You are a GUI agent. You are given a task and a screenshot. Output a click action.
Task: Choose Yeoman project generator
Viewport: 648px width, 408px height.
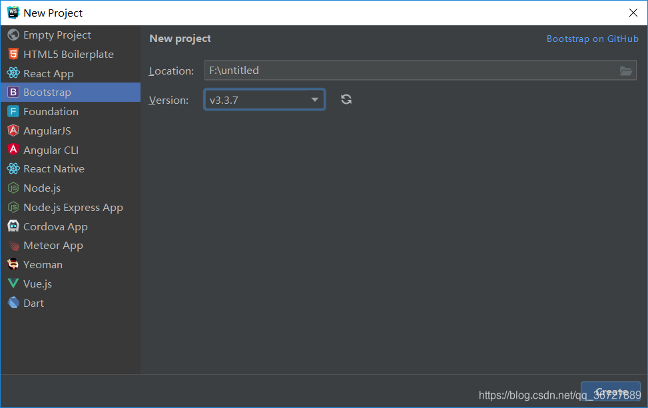coord(71,264)
